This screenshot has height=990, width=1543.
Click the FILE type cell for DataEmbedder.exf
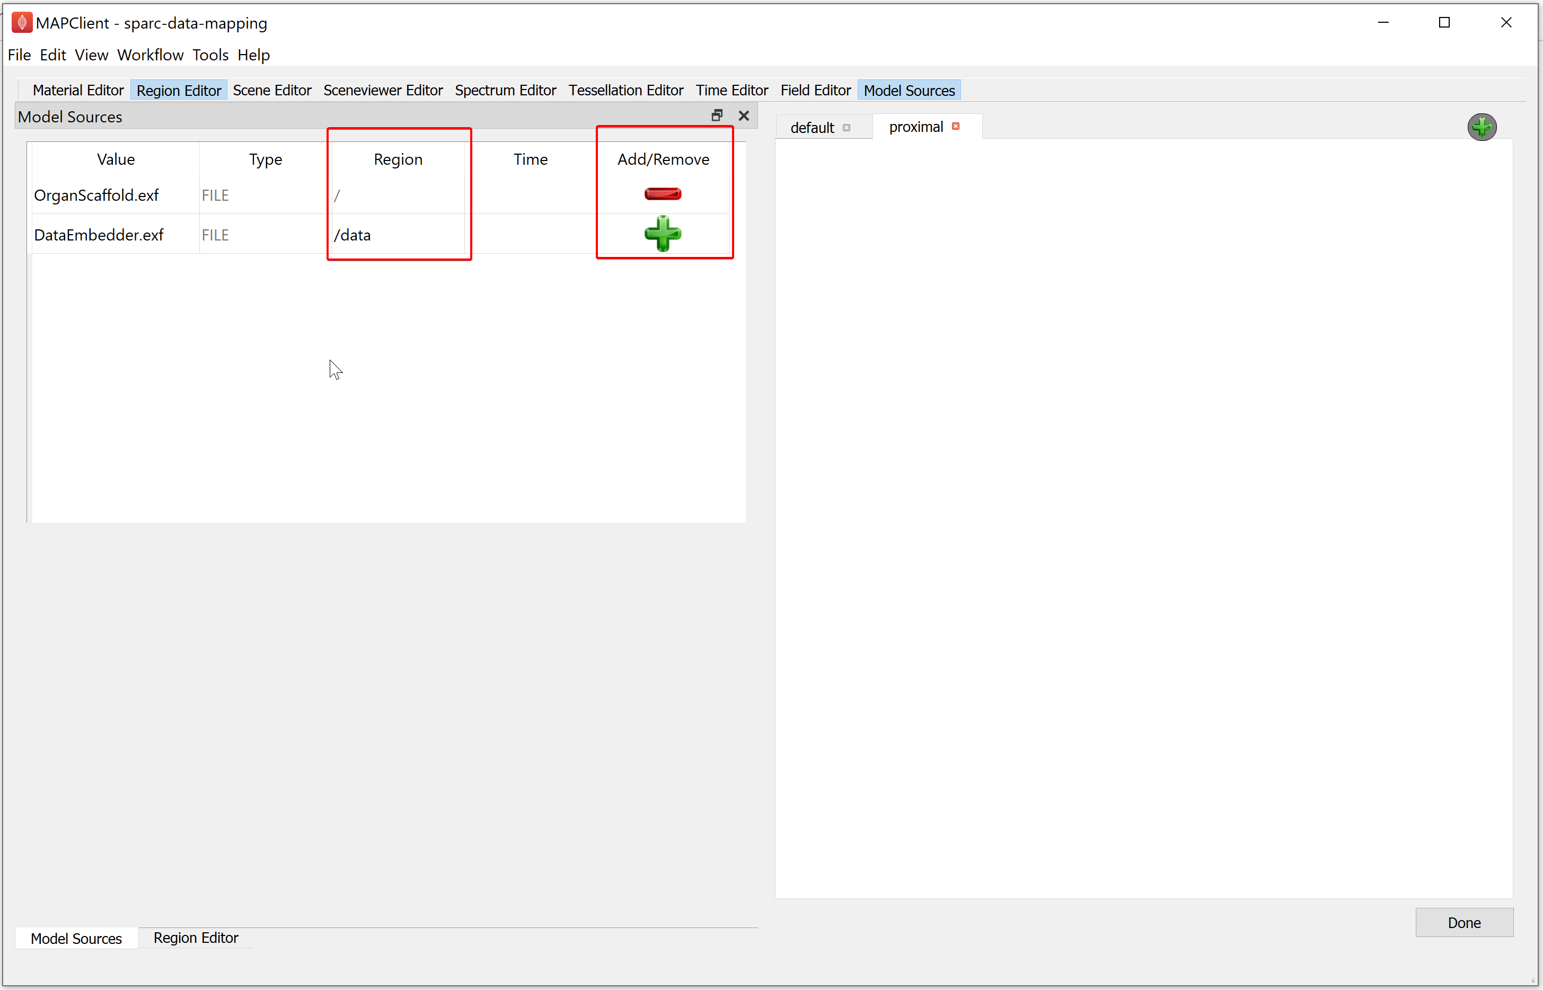click(x=265, y=235)
